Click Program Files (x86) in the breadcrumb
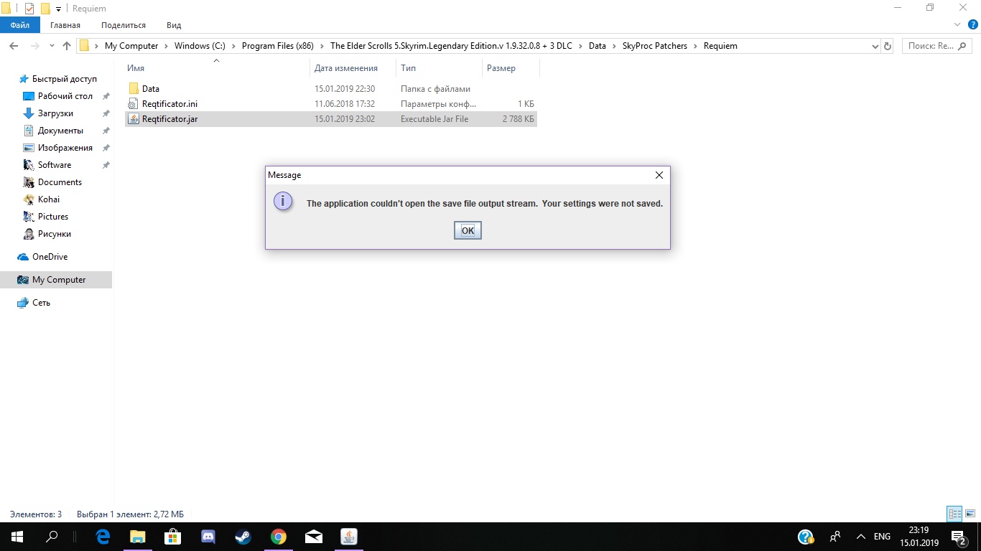The height and width of the screenshot is (551, 981). coord(279,46)
